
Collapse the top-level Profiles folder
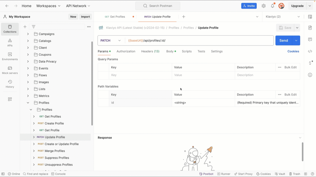28,103
